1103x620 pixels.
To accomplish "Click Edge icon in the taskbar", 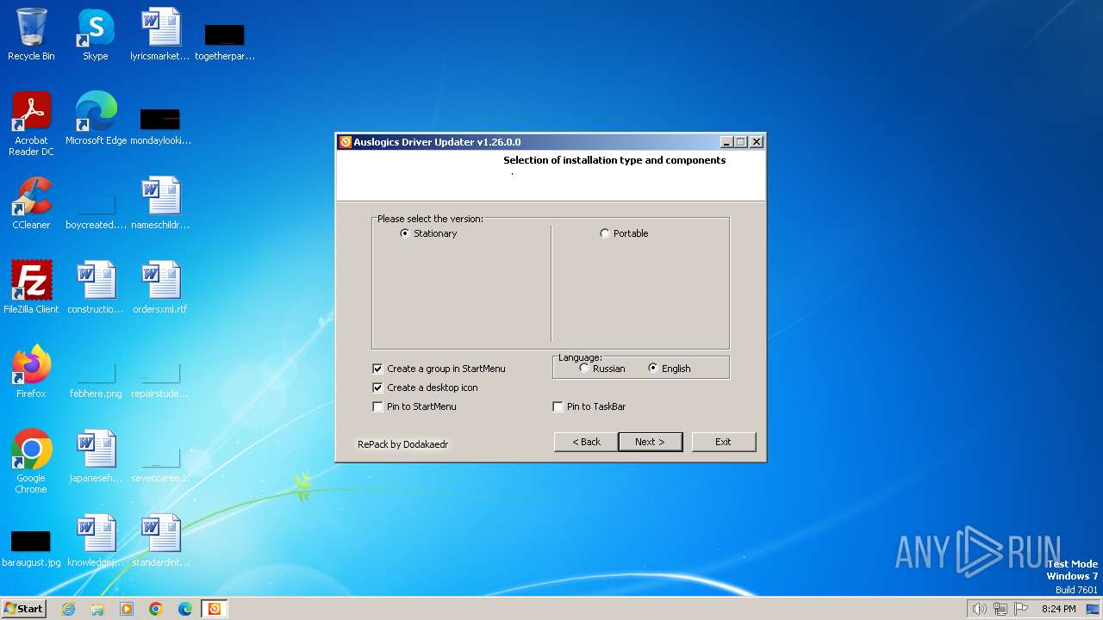I will tap(185, 609).
